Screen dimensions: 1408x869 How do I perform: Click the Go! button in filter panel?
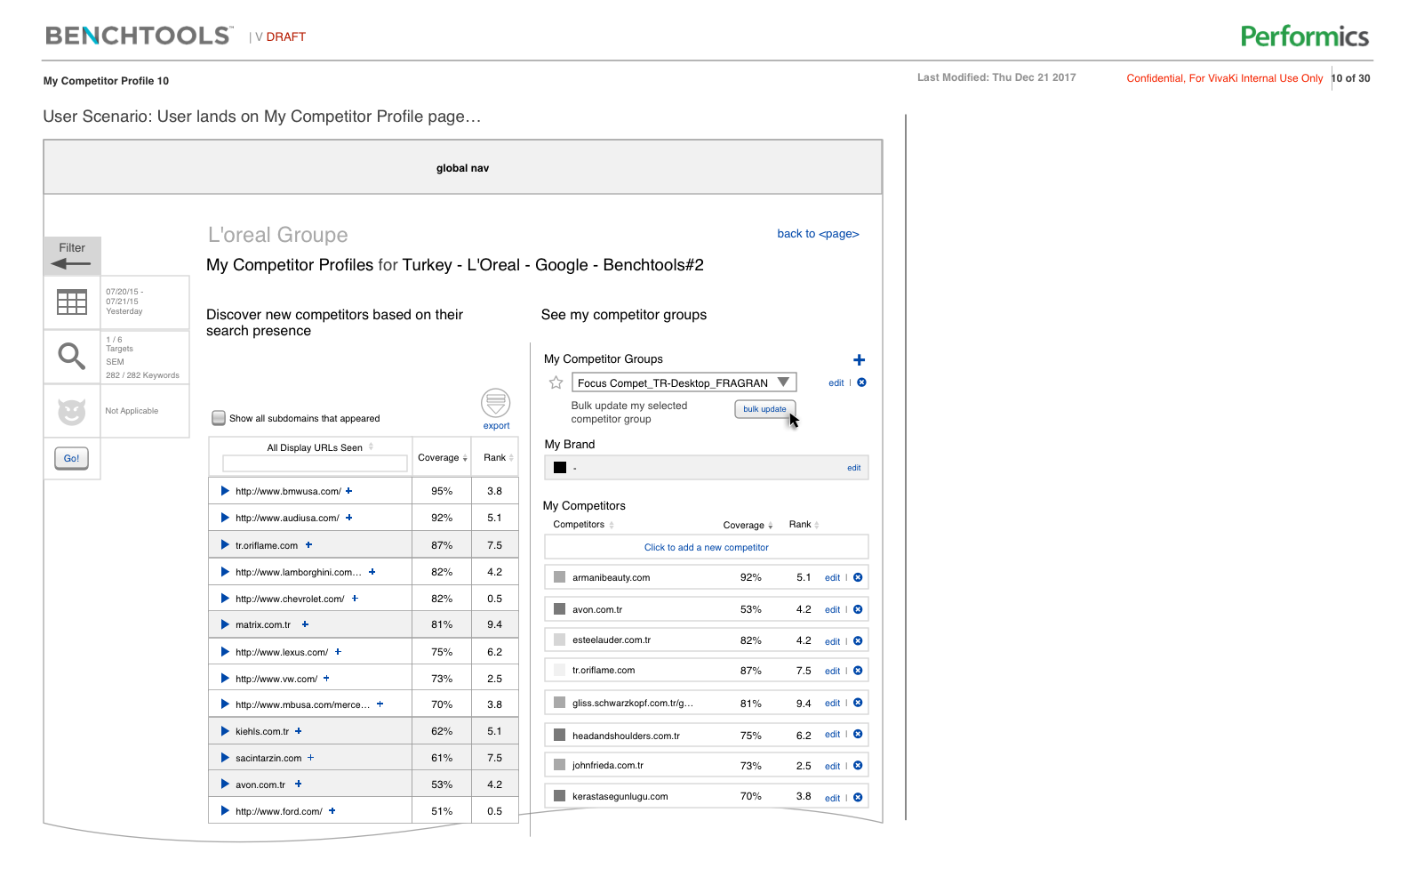click(x=71, y=458)
